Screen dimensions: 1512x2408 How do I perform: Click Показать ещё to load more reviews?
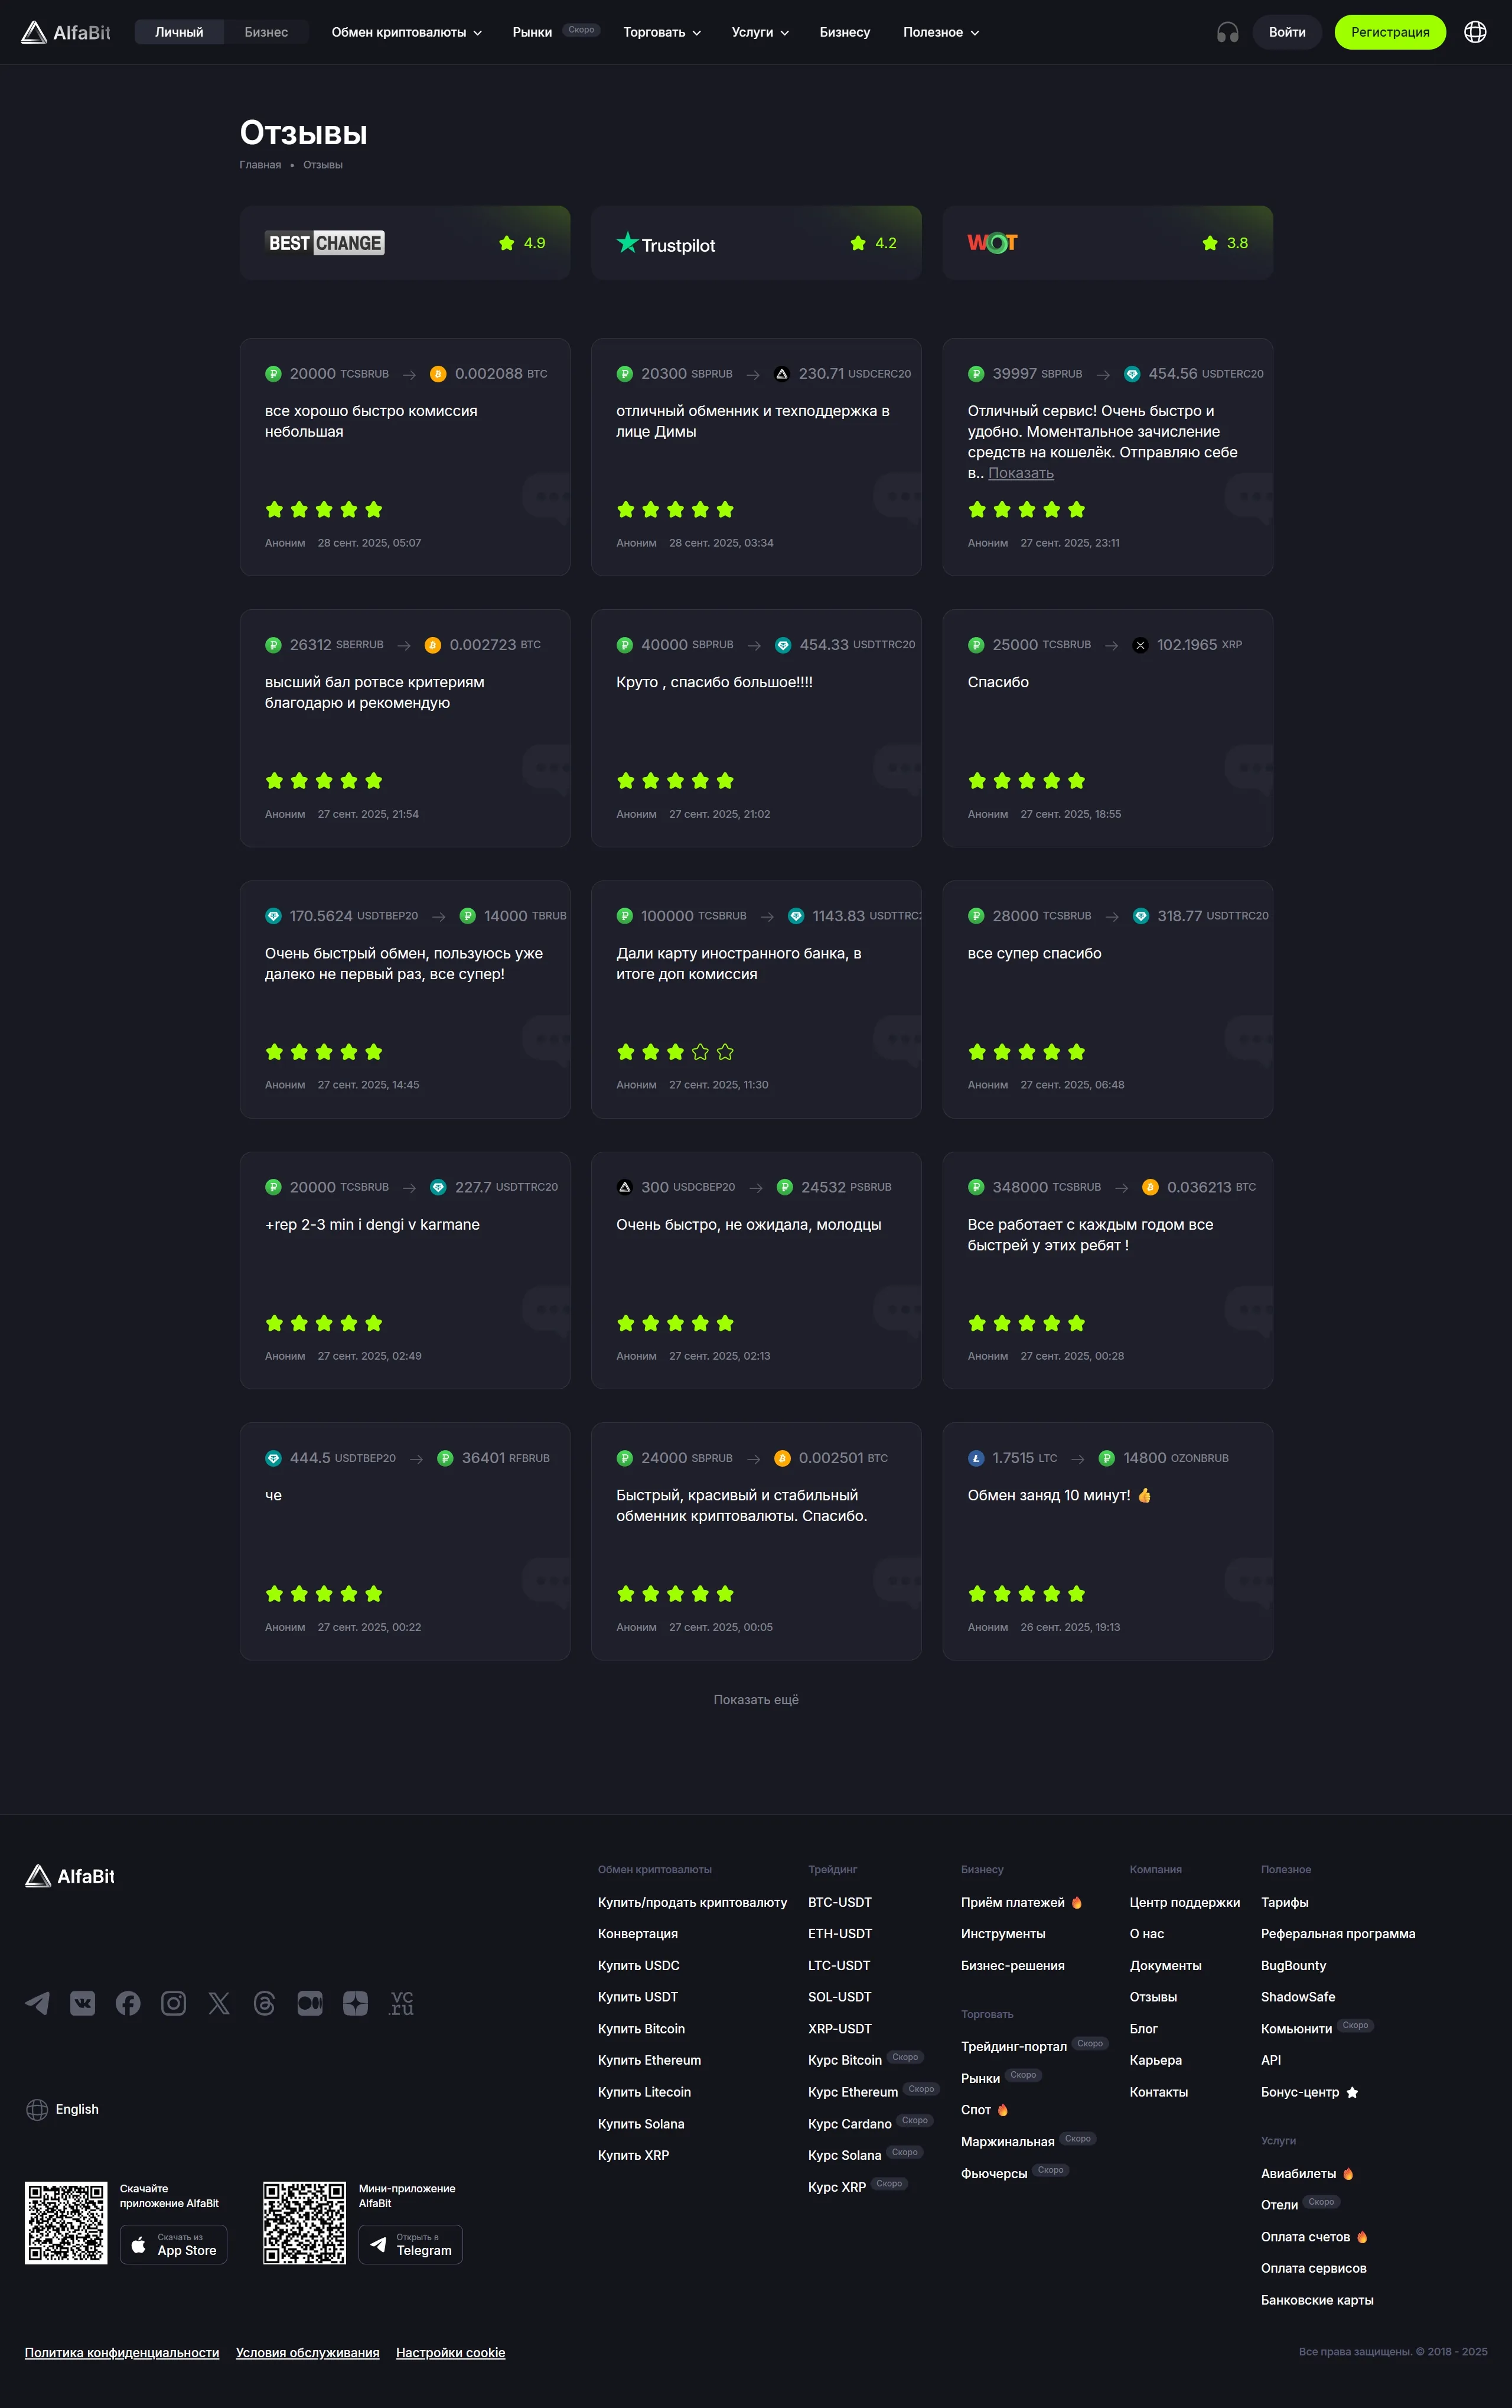click(x=755, y=1700)
